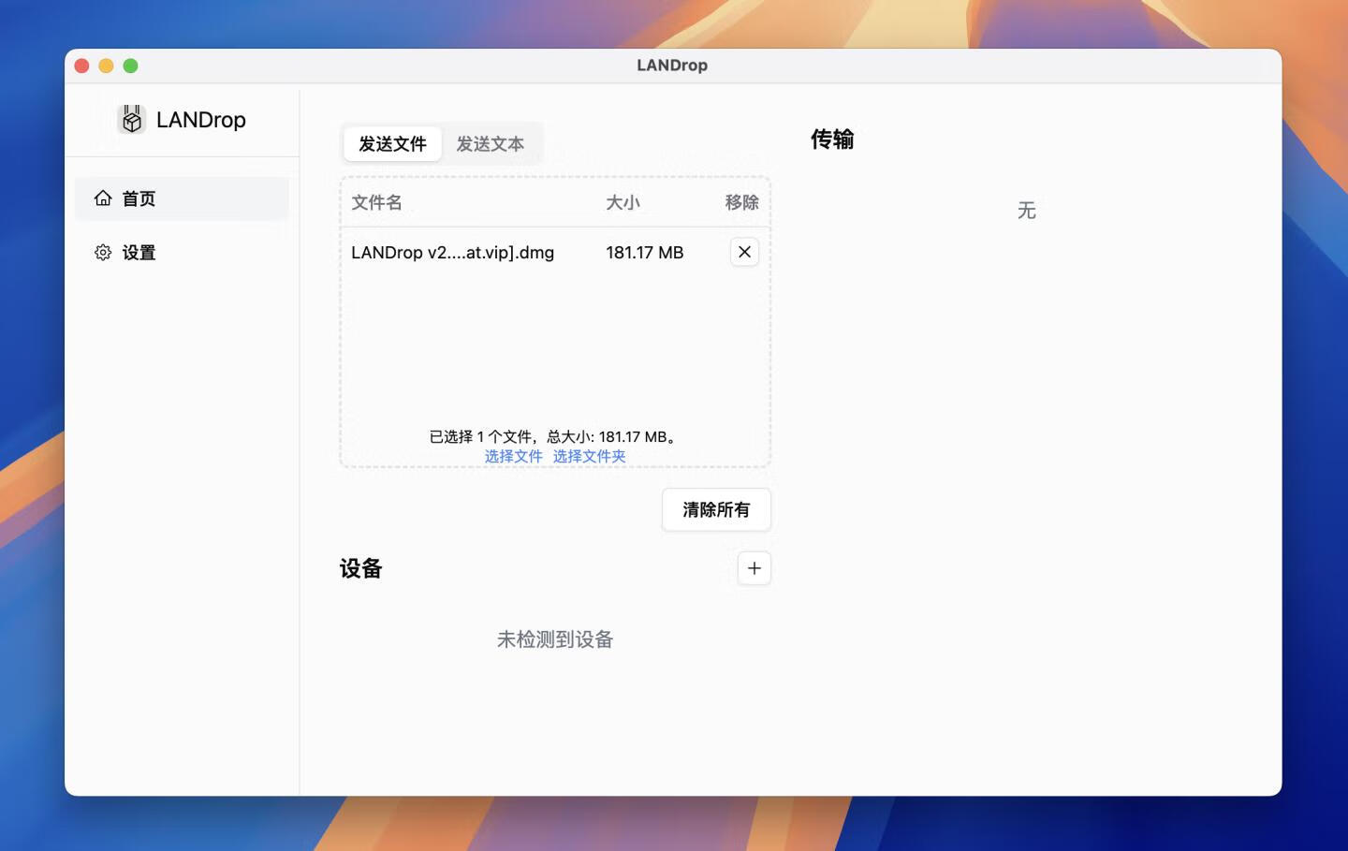Screen dimensions: 1348x851
Task: Click the LANDrop sidebar title text
Action: pos(201,120)
